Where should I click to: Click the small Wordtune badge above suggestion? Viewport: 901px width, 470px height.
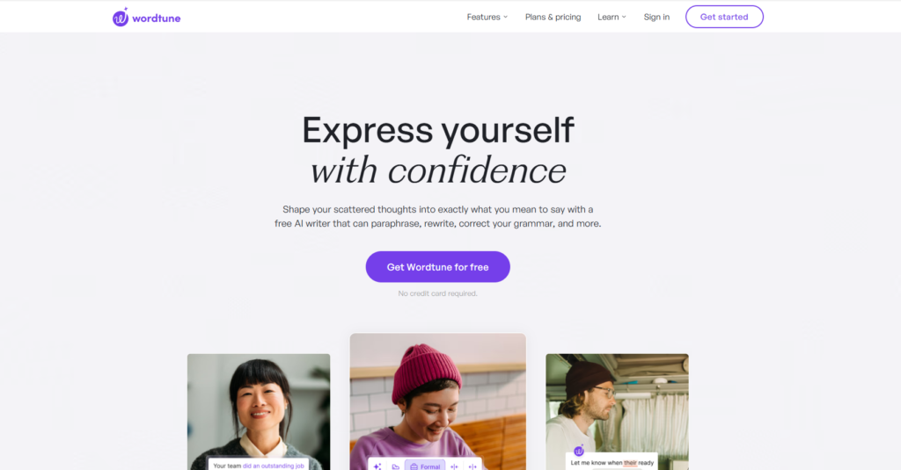tap(579, 451)
